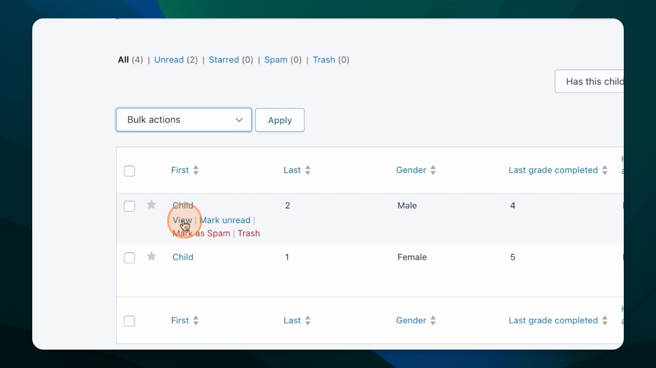Open the 'Has this child' filter dropdown
This screenshot has height=368, width=656.
pyautogui.click(x=589, y=81)
